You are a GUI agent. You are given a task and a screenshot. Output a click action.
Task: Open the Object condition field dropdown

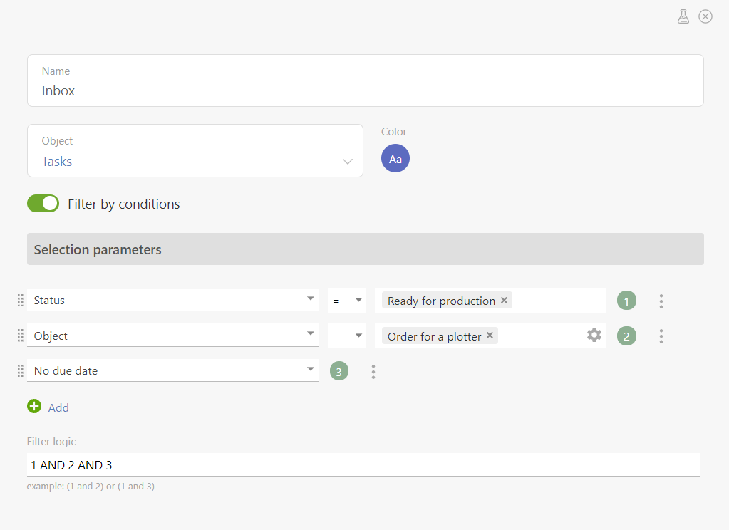click(x=173, y=336)
